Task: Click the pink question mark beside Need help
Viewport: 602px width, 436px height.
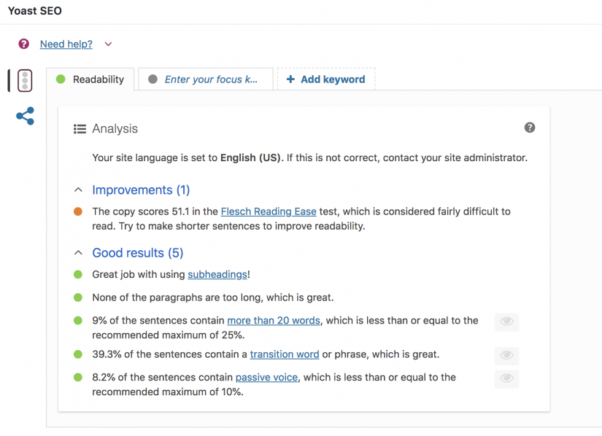Action: click(x=23, y=44)
